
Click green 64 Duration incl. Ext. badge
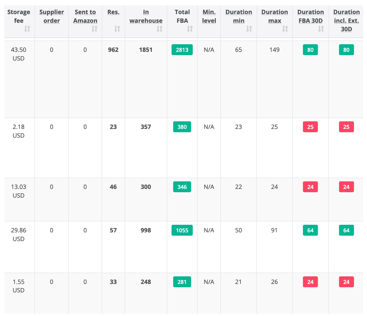346,230
